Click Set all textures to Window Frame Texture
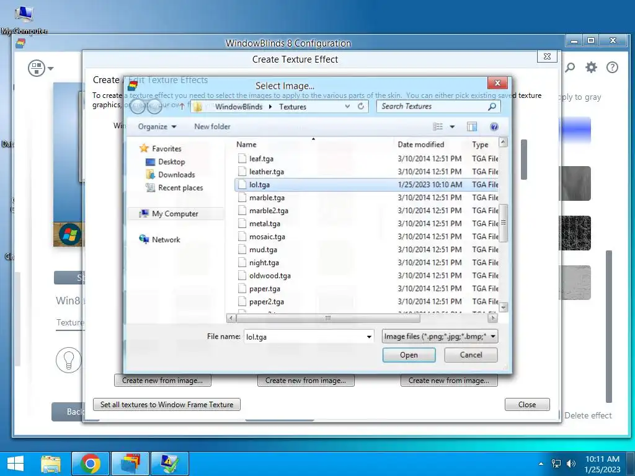Screen dimensions: 635x476 (x=166, y=405)
